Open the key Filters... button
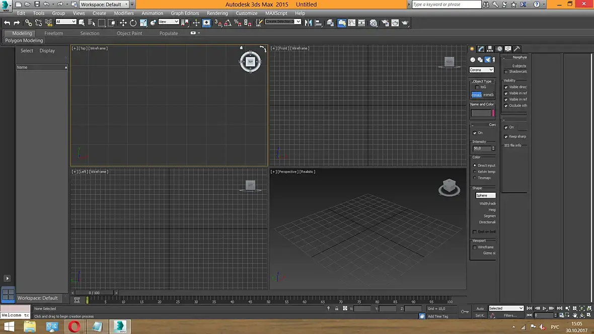594x334 pixels. coord(510,315)
